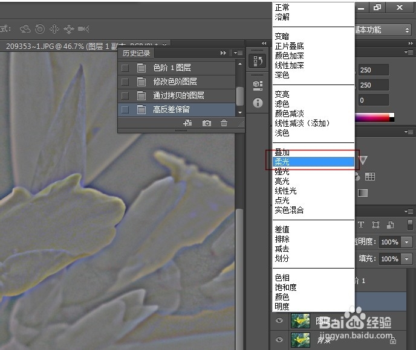Viewport: 416px width, 350px height.
Task: Set history brush source for 高反差保留
Action: pyautogui.click(x=125, y=110)
